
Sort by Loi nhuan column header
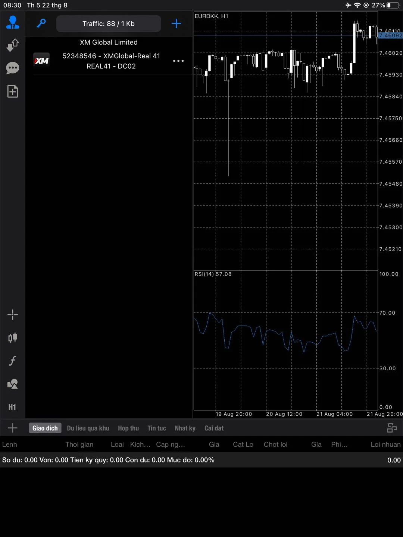[385, 445]
